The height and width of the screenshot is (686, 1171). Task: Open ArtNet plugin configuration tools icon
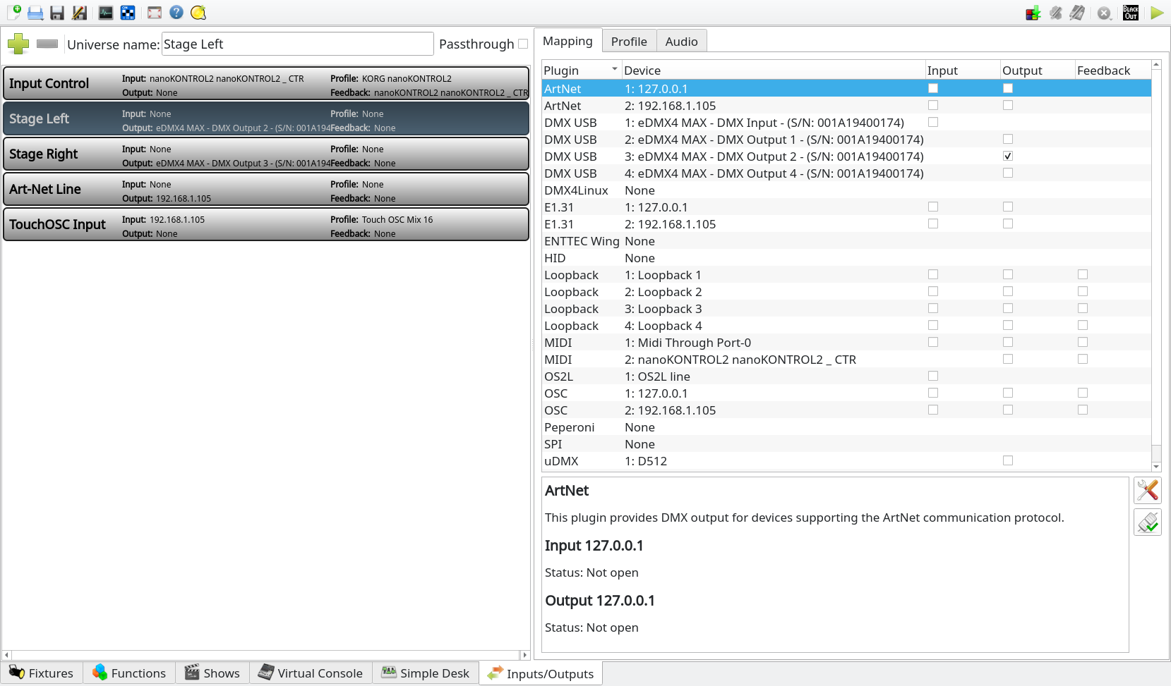tap(1148, 490)
